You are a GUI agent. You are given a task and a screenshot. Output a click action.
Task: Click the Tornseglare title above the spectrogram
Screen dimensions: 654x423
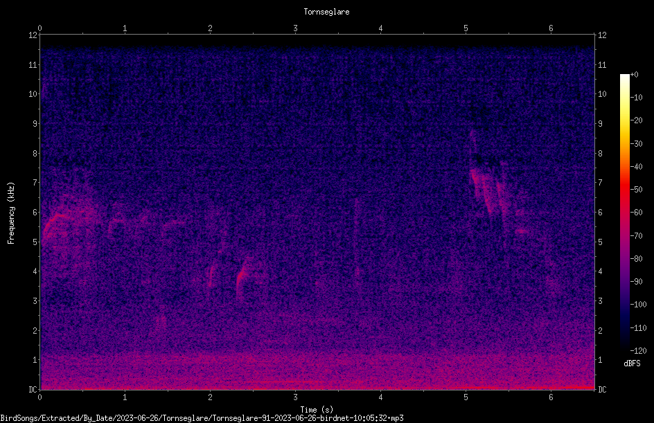(x=326, y=12)
